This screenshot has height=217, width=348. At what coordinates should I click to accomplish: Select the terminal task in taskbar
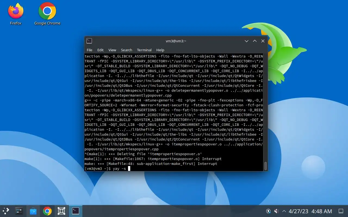coord(76,211)
